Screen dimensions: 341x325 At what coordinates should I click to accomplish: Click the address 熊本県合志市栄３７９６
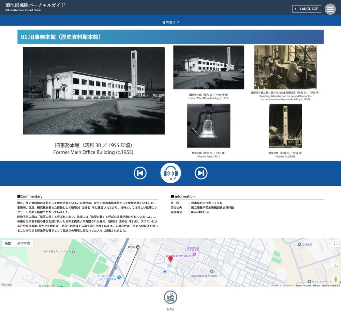(207, 203)
